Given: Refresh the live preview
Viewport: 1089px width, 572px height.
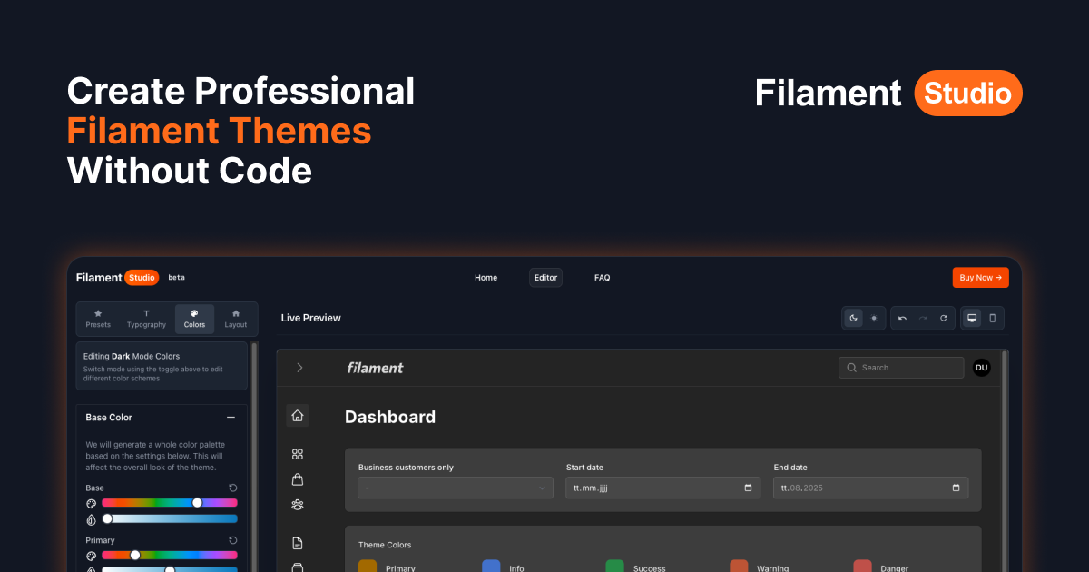Looking at the screenshot, I should (943, 318).
